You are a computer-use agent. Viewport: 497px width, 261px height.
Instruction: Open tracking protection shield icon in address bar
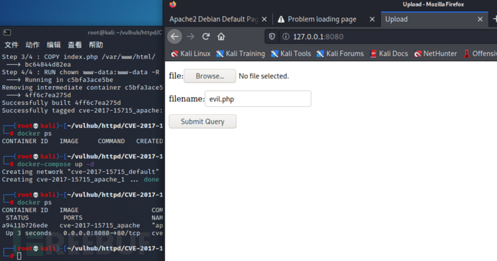(272, 37)
